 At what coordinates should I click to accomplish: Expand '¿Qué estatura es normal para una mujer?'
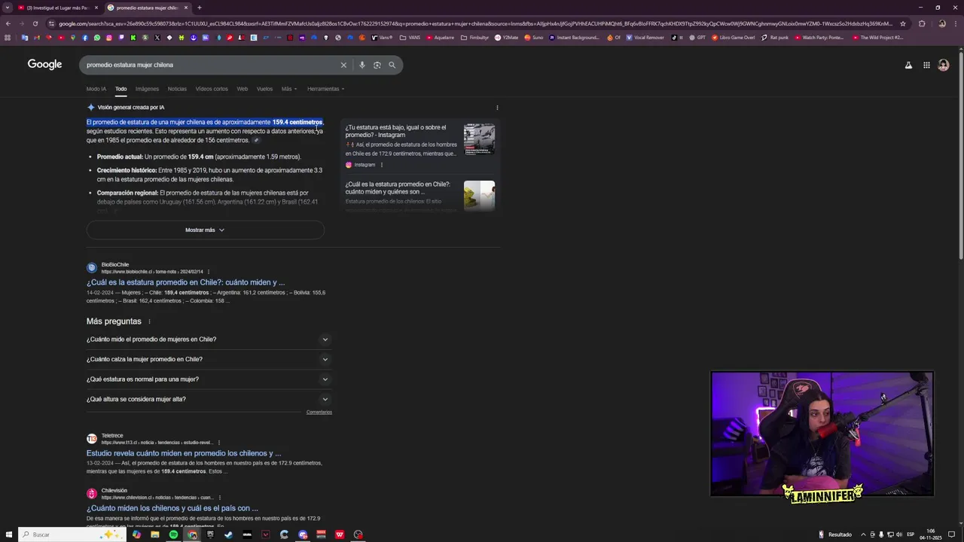pos(208,379)
